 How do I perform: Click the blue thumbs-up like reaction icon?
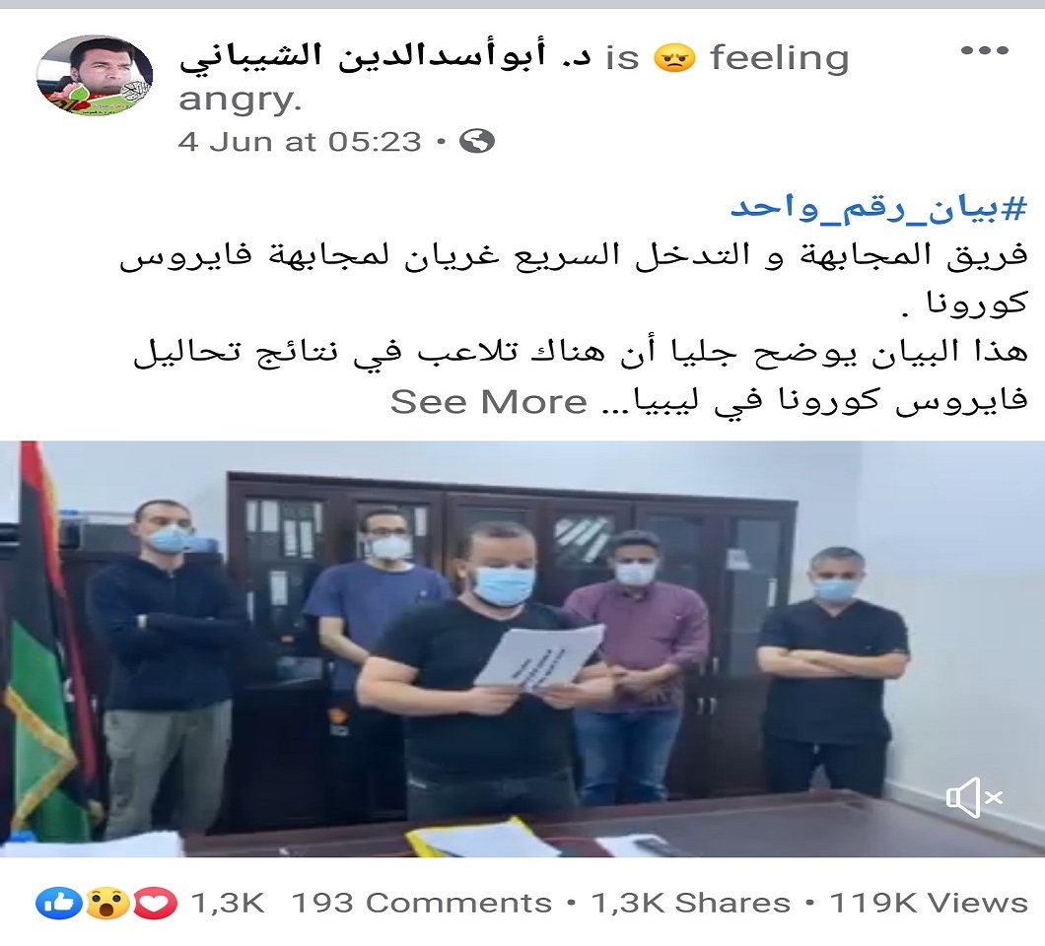tap(58, 904)
